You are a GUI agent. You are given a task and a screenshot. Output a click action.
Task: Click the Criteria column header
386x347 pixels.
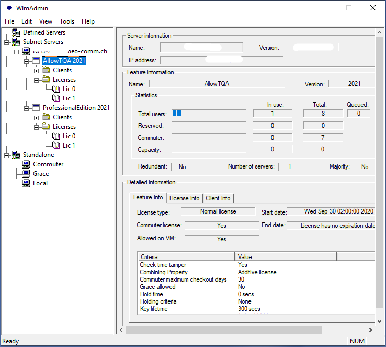(x=186, y=257)
